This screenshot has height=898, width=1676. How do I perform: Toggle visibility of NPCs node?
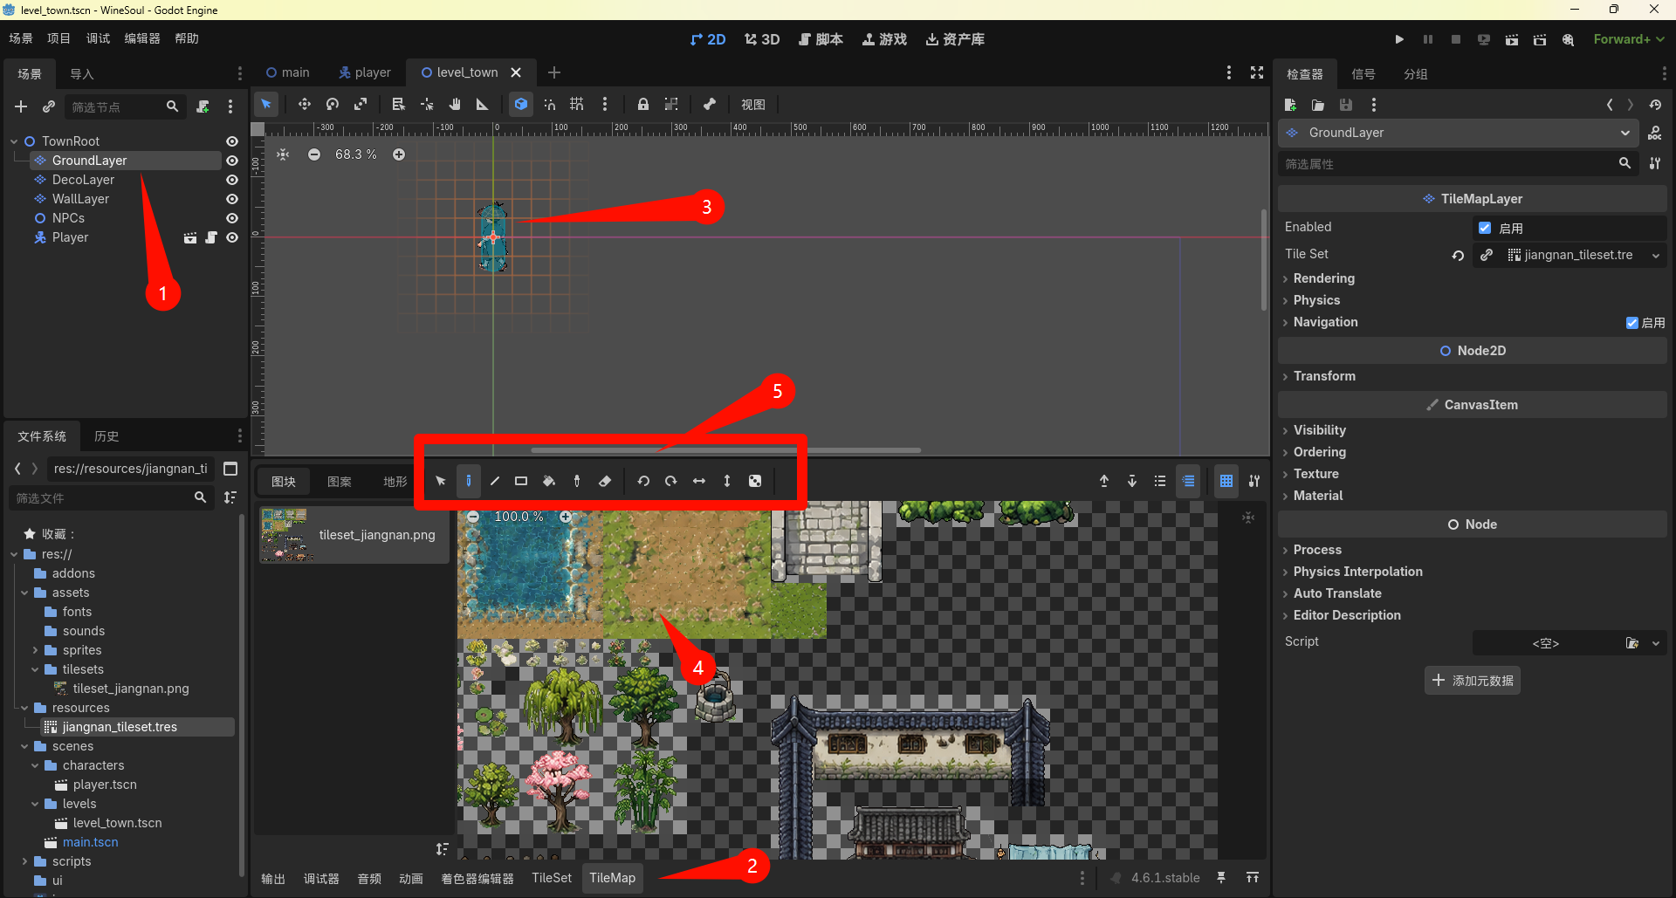coord(232,218)
